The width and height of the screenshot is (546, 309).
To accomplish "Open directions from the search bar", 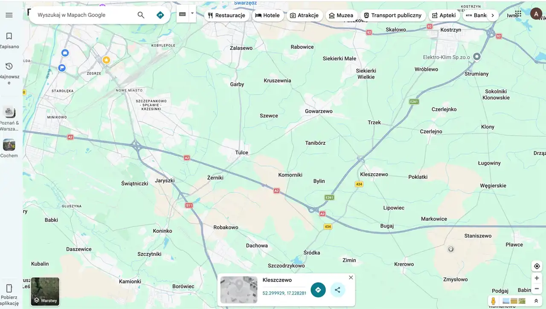I will pyautogui.click(x=160, y=15).
